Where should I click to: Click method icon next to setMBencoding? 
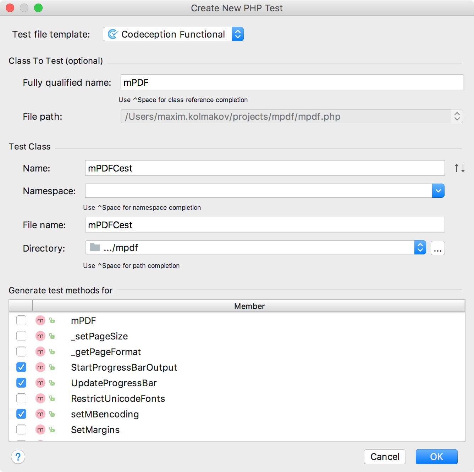pos(40,414)
